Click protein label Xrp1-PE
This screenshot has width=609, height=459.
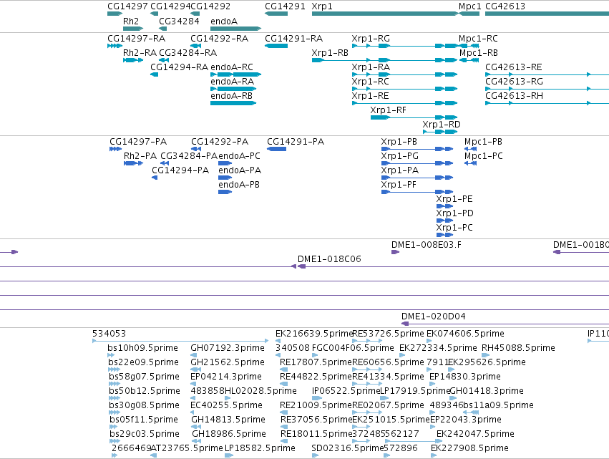pos(454,200)
